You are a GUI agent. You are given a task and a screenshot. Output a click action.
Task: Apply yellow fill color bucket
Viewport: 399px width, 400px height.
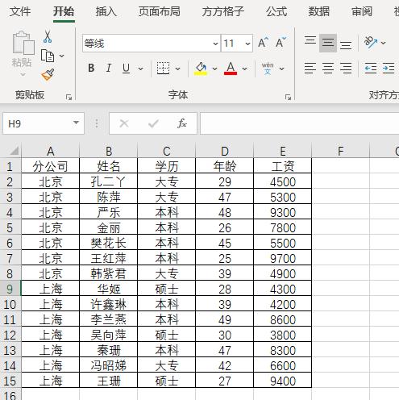pyautogui.click(x=201, y=69)
